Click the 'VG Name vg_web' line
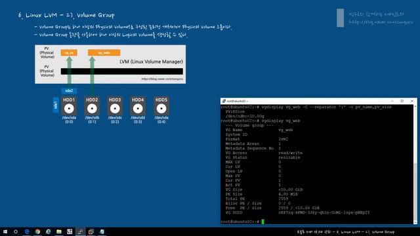Viewport: 420px width, 236px height. point(259,130)
